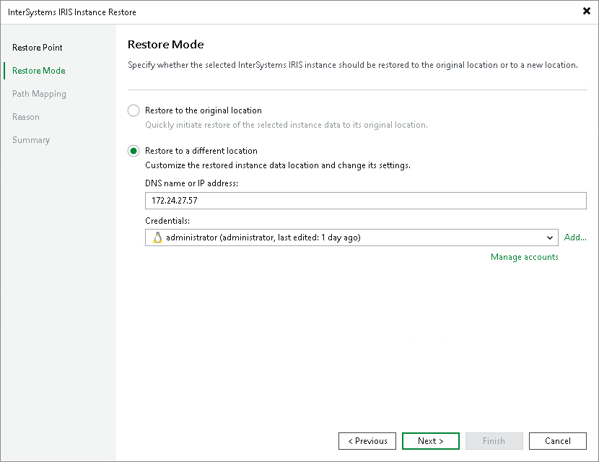This screenshot has height=462, width=599.
Task: Select Restore to the original location radio
Action: tap(134, 111)
